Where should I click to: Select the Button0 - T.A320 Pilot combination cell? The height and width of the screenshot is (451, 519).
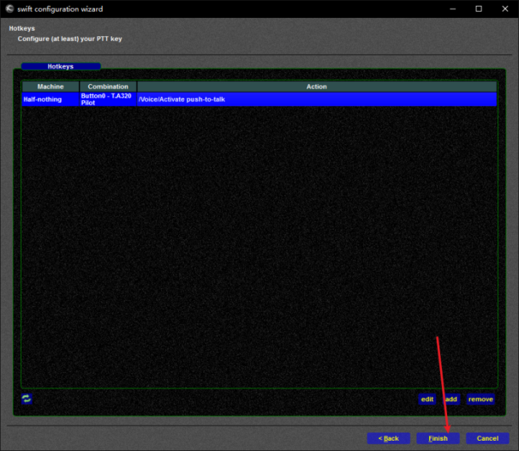pos(108,99)
